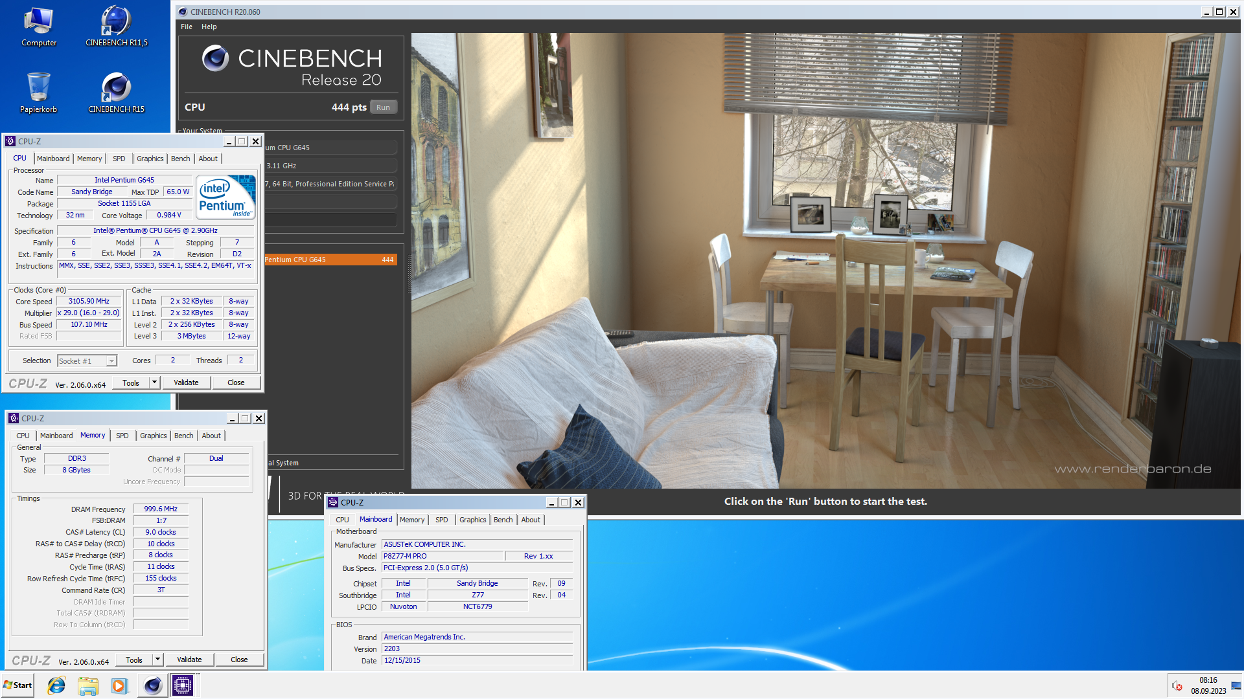Switch to Mainboard tab in top CPU-Z
This screenshot has width=1244, height=699.
(x=53, y=159)
